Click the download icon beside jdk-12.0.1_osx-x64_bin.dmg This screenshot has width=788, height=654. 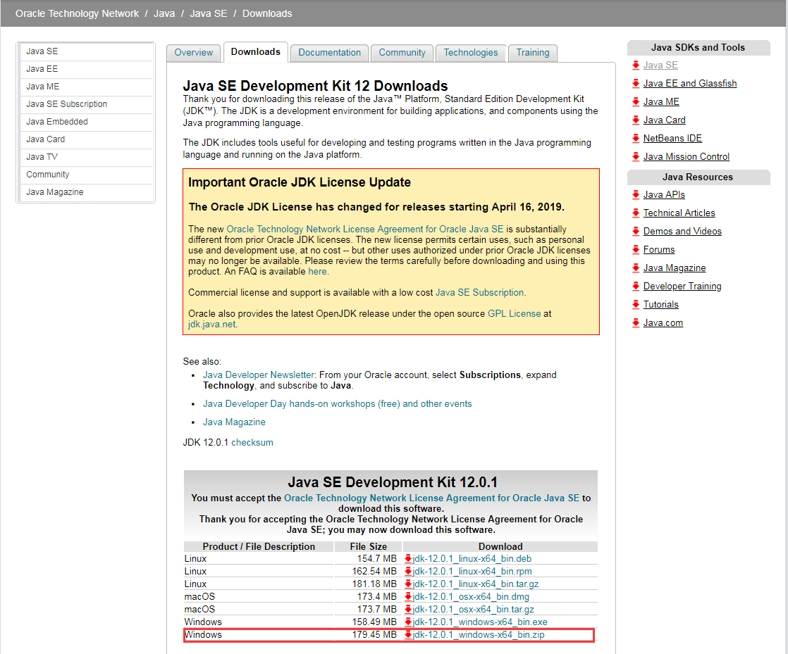[x=409, y=596]
